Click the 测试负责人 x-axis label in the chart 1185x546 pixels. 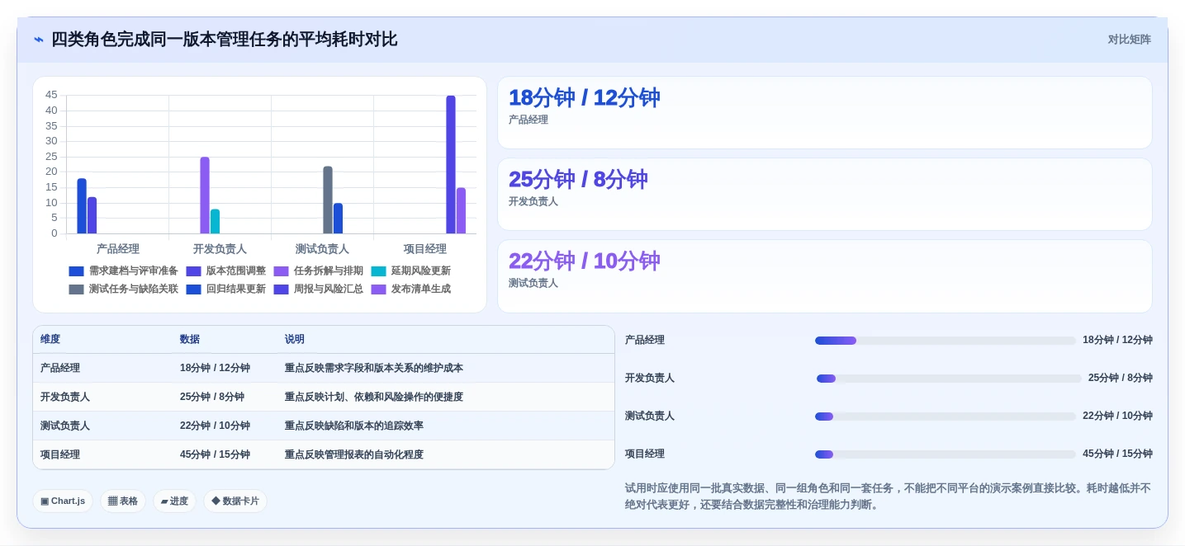coord(322,249)
